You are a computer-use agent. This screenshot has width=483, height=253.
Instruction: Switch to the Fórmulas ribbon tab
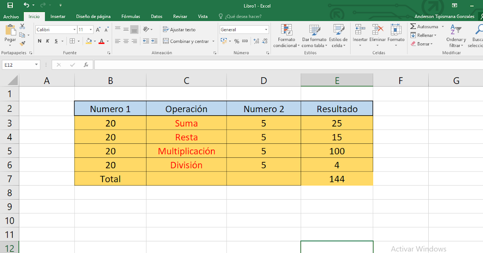pyautogui.click(x=130, y=16)
